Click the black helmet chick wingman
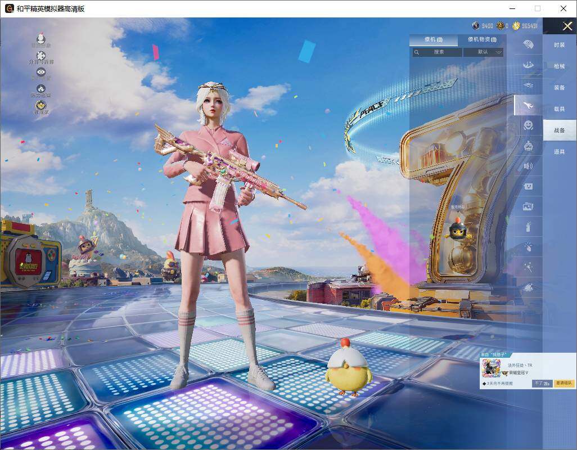577x450 pixels. [x=457, y=228]
